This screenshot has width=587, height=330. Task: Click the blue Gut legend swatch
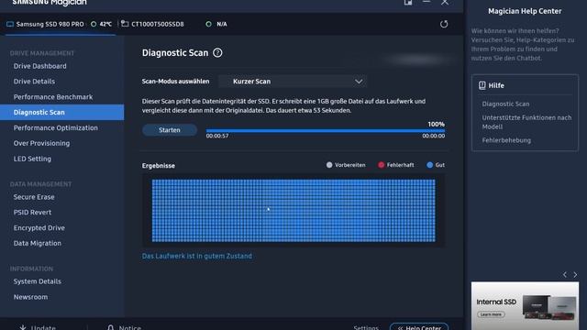(x=430, y=165)
